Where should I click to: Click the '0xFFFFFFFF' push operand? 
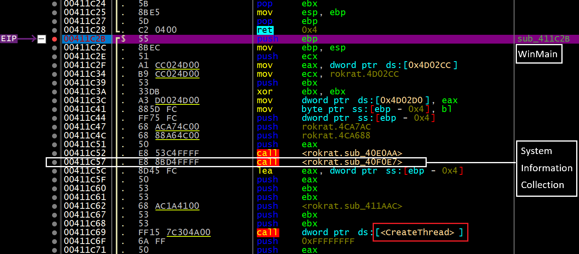point(328,241)
